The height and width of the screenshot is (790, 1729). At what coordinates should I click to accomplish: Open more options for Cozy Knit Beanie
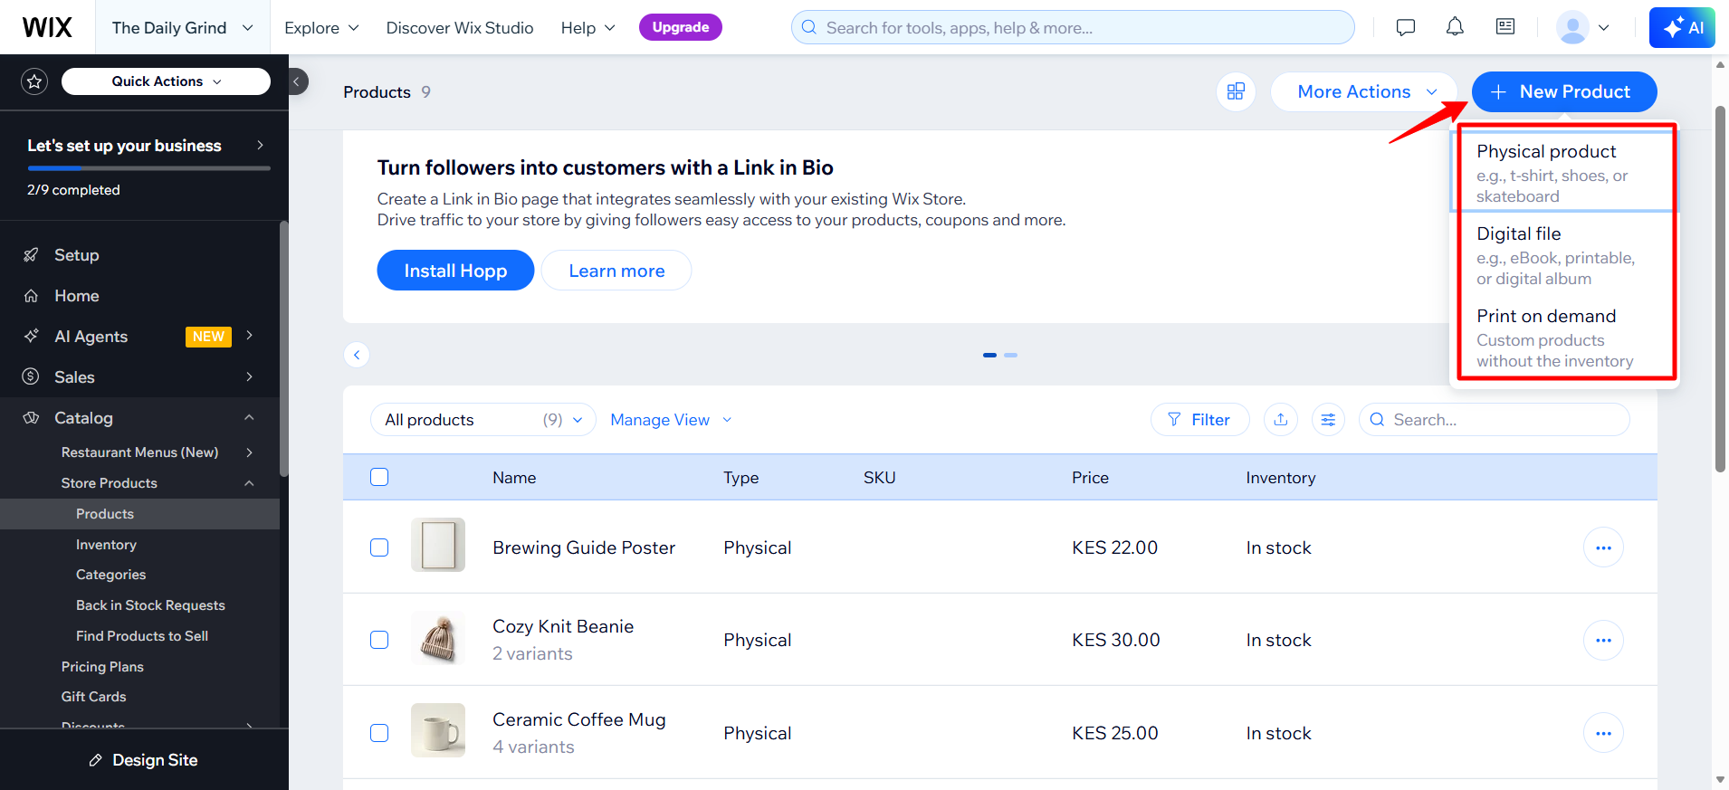click(1603, 640)
